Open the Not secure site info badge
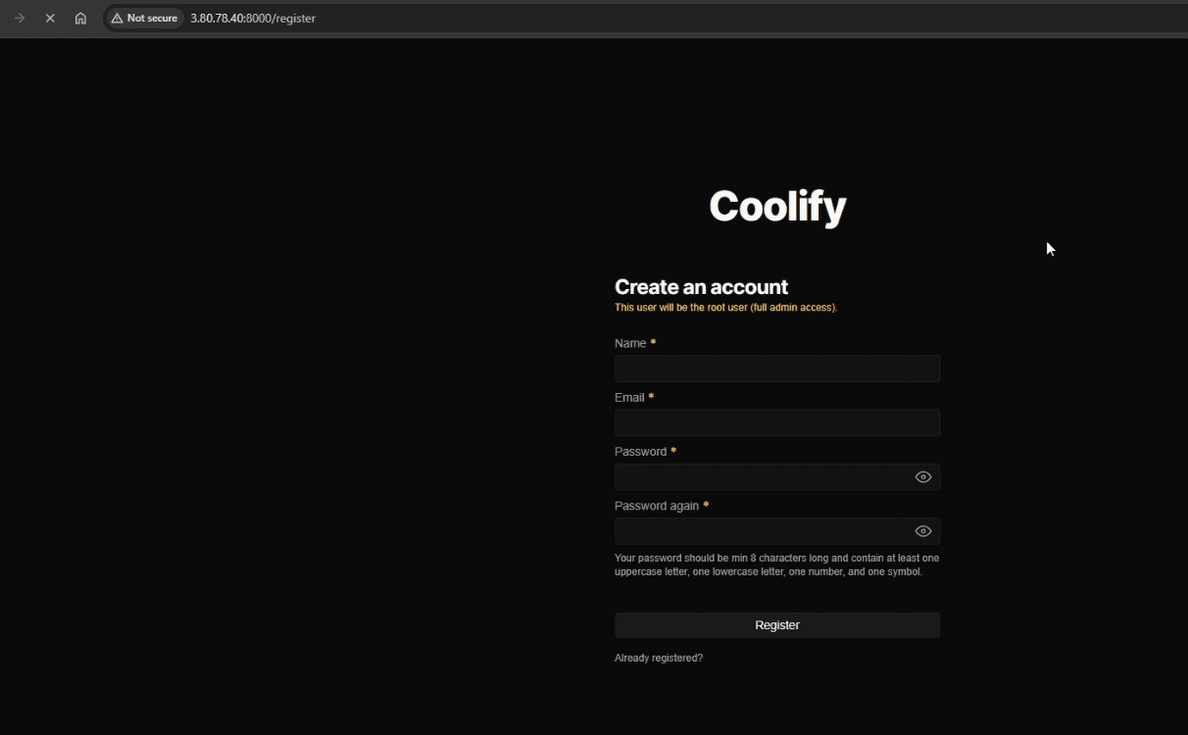The height and width of the screenshot is (735, 1188). tap(144, 18)
